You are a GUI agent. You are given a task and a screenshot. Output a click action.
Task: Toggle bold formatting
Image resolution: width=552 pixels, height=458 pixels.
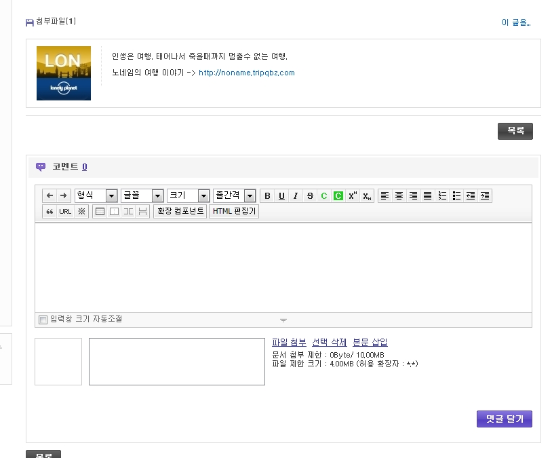pyautogui.click(x=268, y=196)
